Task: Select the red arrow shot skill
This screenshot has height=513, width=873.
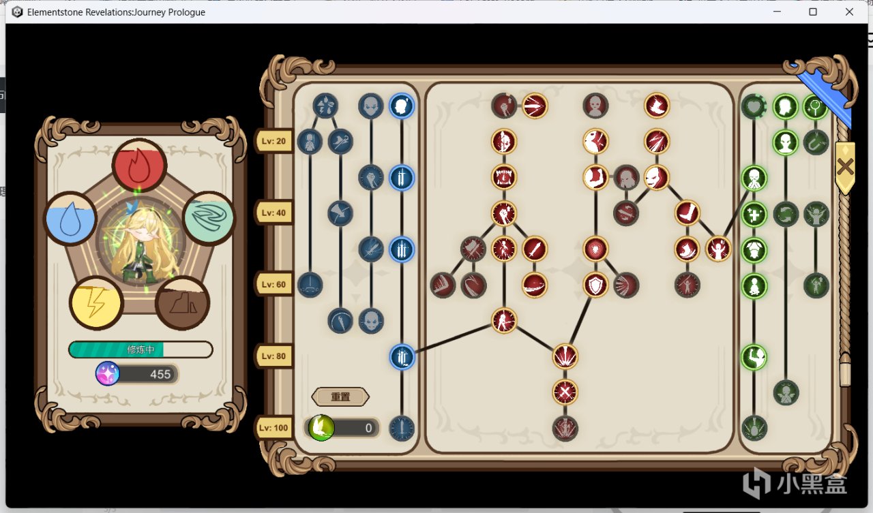Action: point(535,106)
